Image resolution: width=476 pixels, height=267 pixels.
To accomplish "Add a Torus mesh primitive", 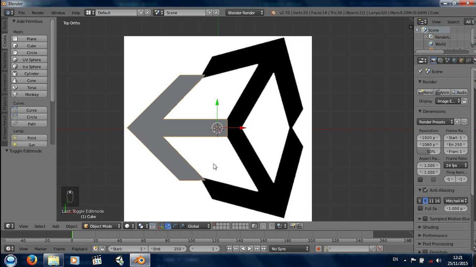I will click(29, 88).
